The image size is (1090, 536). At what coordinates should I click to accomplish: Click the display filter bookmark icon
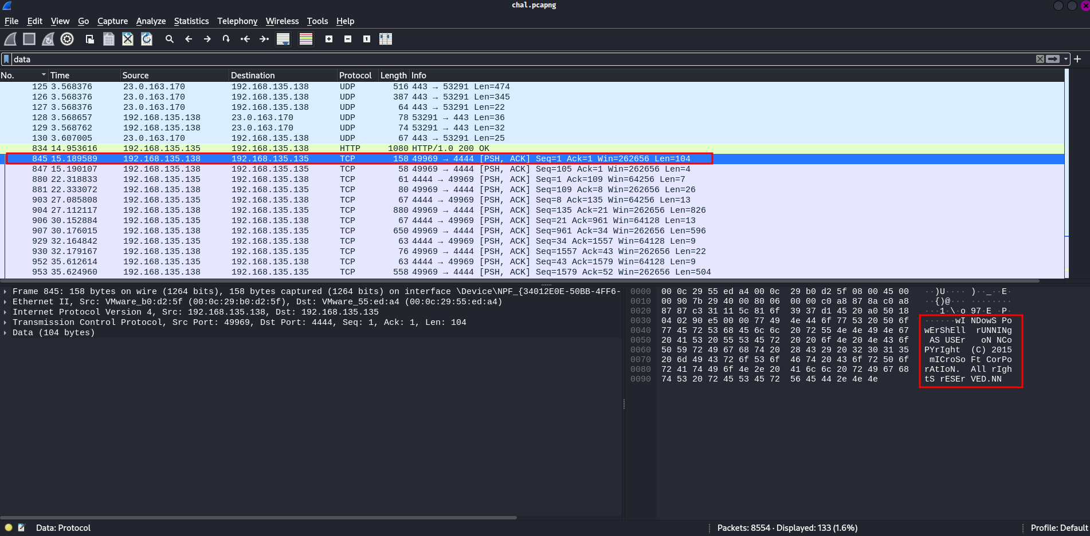(6, 59)
